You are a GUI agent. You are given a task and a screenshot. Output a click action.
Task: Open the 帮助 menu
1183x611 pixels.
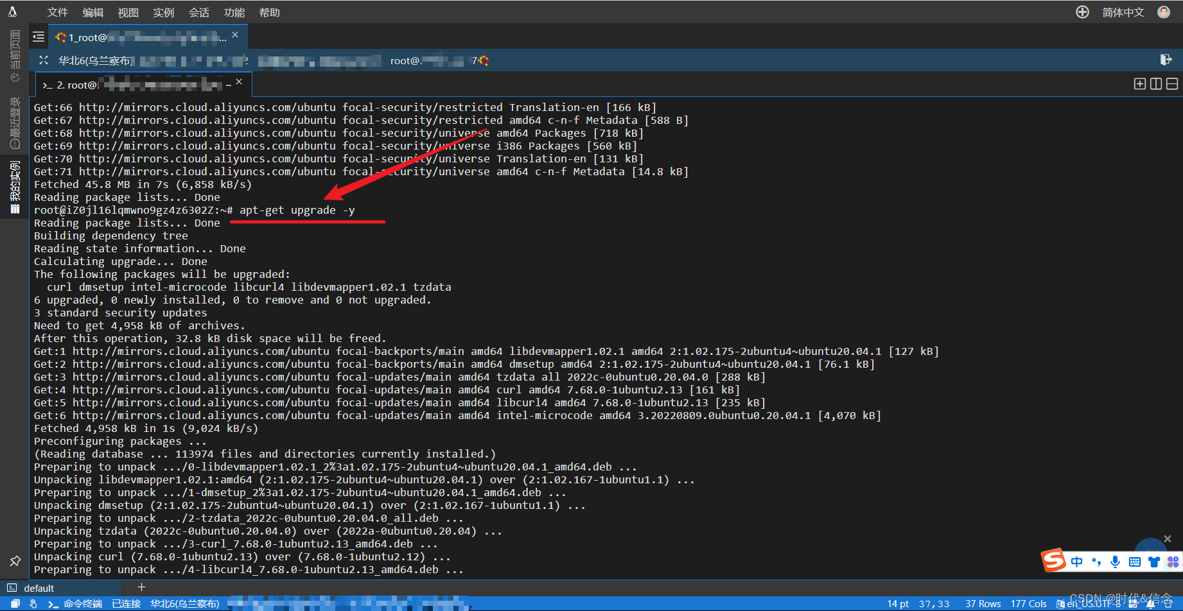(269, 12)
